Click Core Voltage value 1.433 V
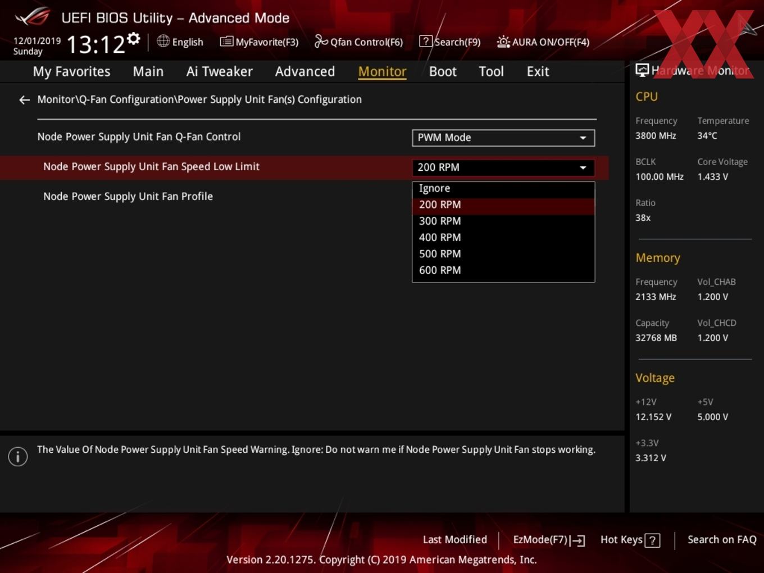The width and height of the screenshot is (764, 573). tap(713, 177)
